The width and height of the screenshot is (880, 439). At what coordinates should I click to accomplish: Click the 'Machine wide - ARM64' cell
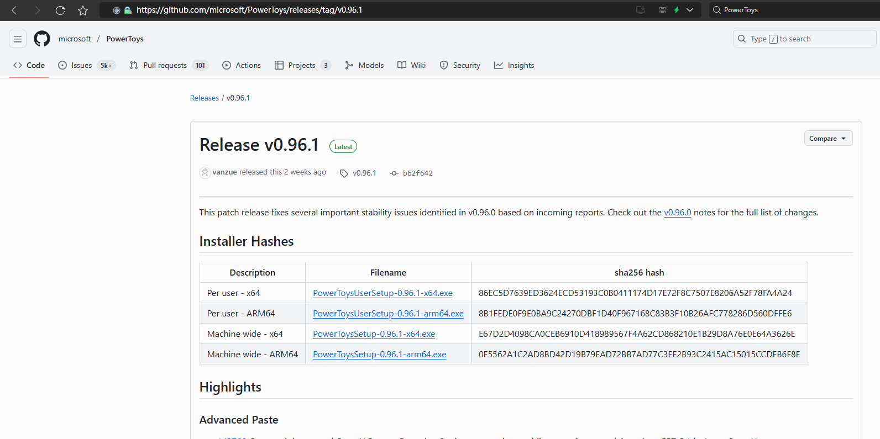pyautogui.click(x=253, y=355)
